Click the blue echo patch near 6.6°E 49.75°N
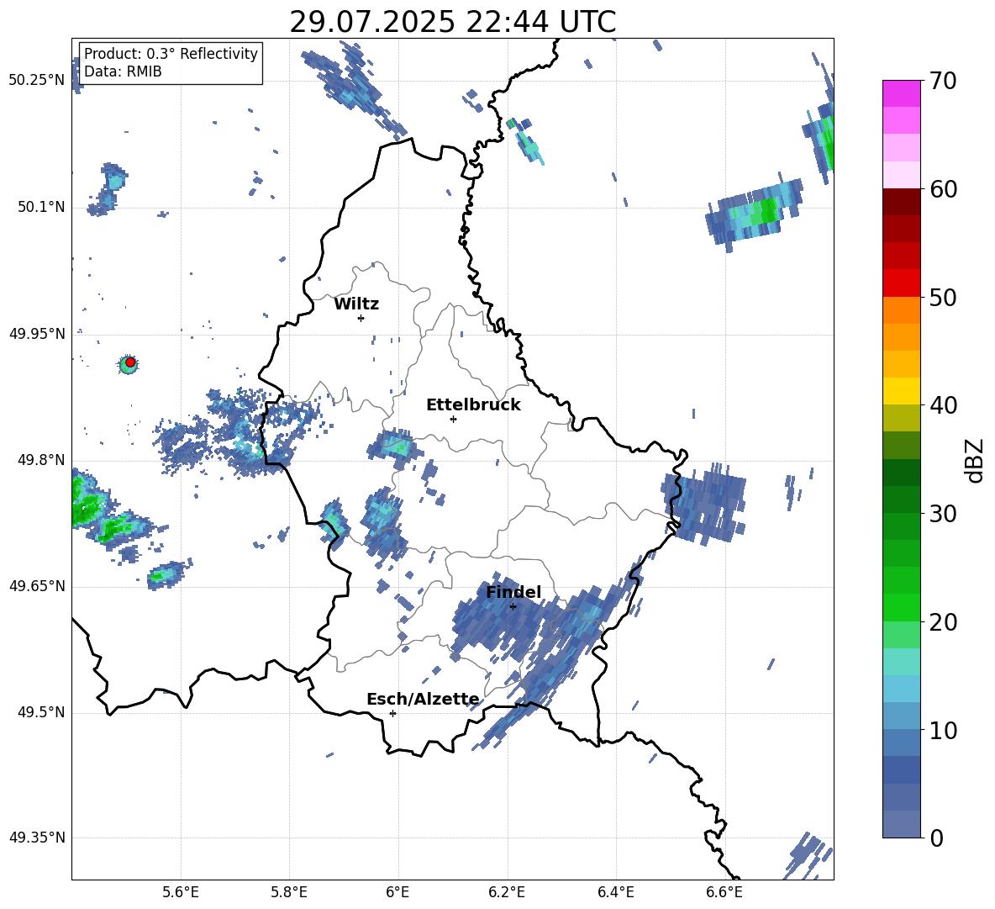 (x=704, y=505)
